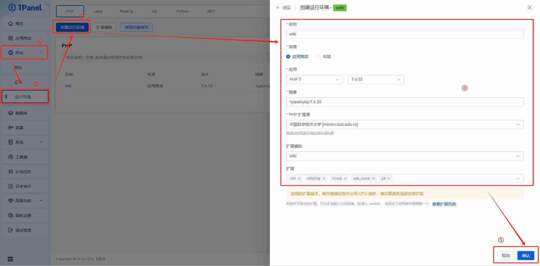Image resolution: width=540 pixels, height=266 pixels.
Task: Switch to the Python tab
Action: click(x=183, y=11)
